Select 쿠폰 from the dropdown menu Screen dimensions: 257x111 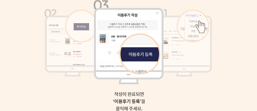coord(194,31)
